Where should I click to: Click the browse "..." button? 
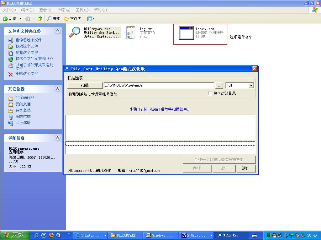(x=219, y=86)
